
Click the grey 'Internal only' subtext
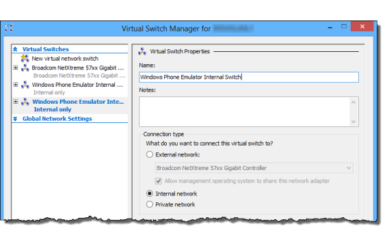pyautogui.click(x=49, y=92)
